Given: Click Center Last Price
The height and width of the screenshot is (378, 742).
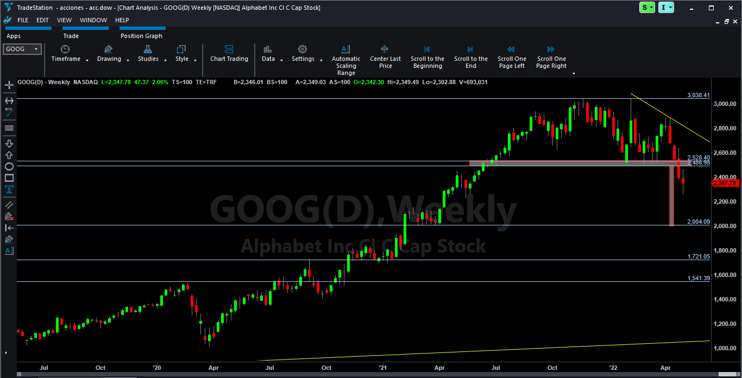Looking at the screenshot, I should (385, 57).
